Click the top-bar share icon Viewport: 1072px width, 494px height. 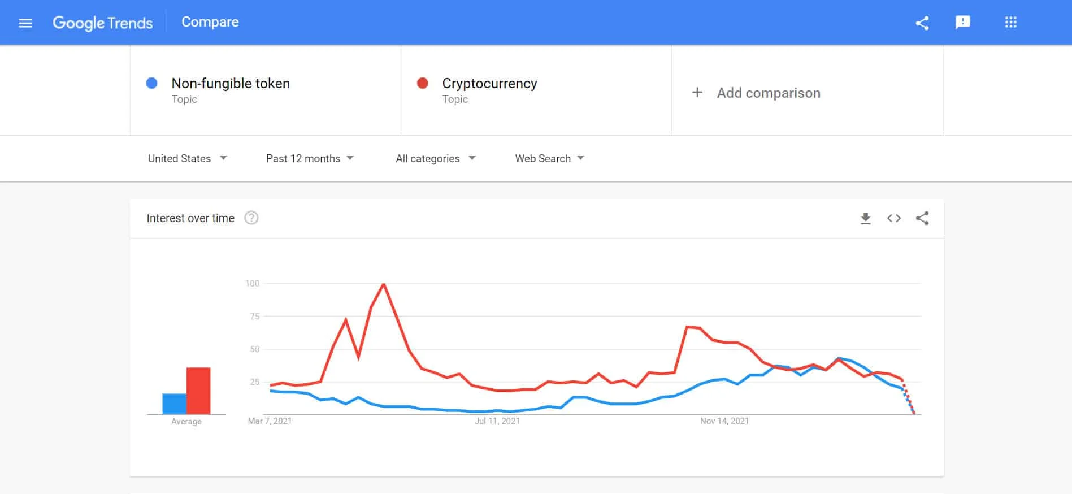(922, 23)
